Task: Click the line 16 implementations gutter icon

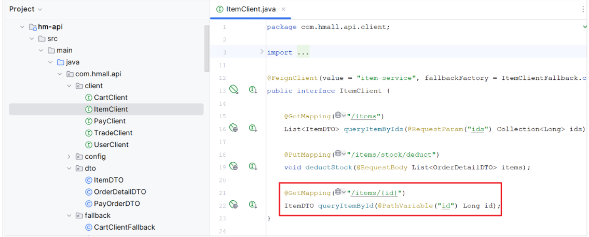Action: pos(253,129)
